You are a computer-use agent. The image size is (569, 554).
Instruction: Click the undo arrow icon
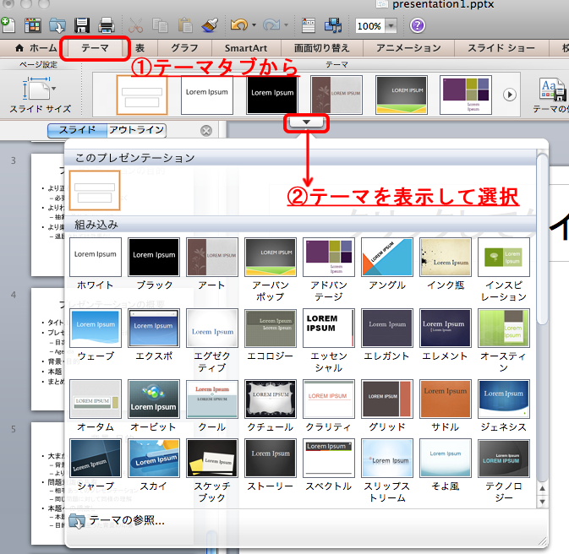click(x=238, y=25)
